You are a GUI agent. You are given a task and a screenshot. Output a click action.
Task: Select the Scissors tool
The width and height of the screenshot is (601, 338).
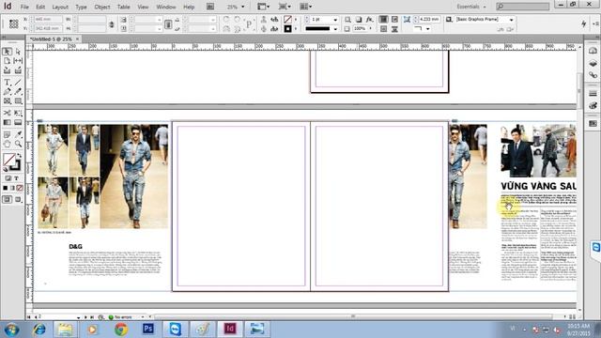click(8, 113)
